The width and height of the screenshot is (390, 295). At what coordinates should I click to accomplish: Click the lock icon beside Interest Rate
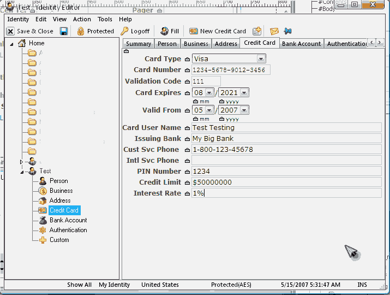click(x=187, y=194)
